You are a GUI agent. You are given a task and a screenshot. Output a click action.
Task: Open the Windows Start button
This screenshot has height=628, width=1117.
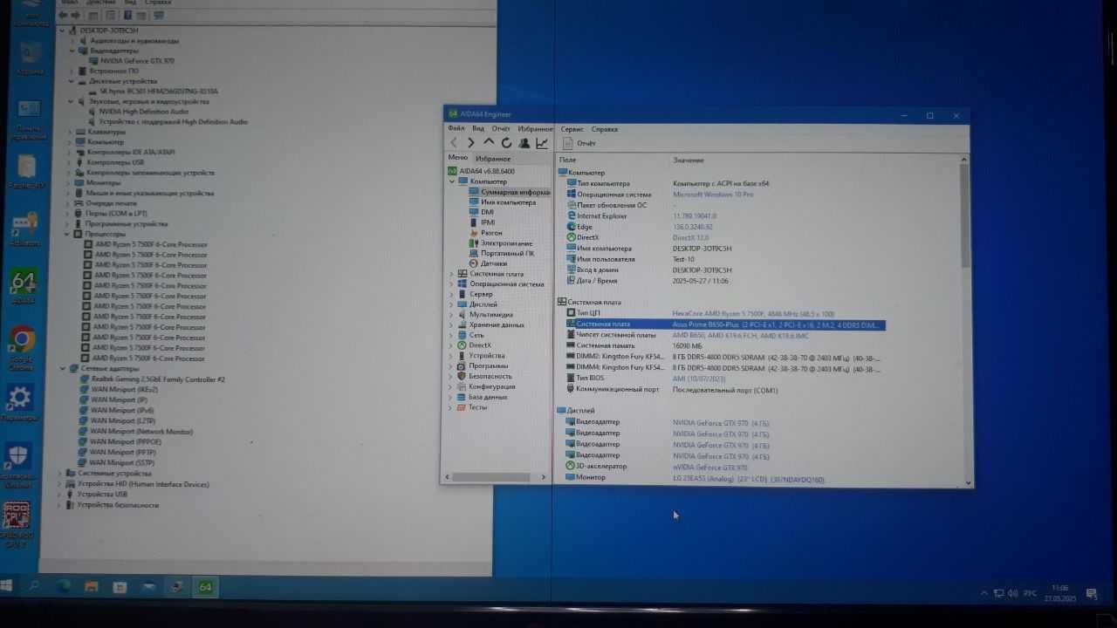(x=7, y=587)
